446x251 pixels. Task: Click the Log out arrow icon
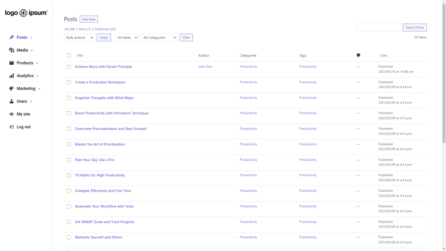point(12,127)
